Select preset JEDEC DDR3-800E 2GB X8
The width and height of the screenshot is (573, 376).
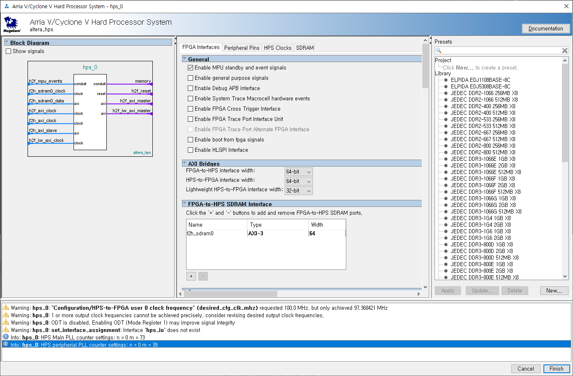click(x=481, y=271)
